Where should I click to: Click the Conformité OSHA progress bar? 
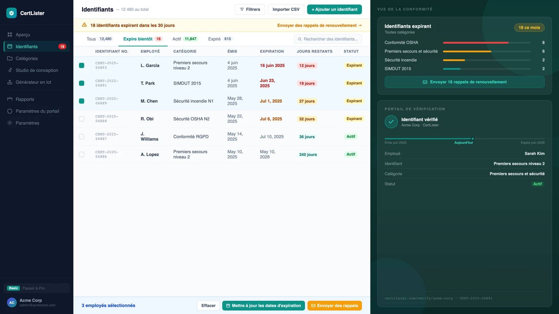487,43
